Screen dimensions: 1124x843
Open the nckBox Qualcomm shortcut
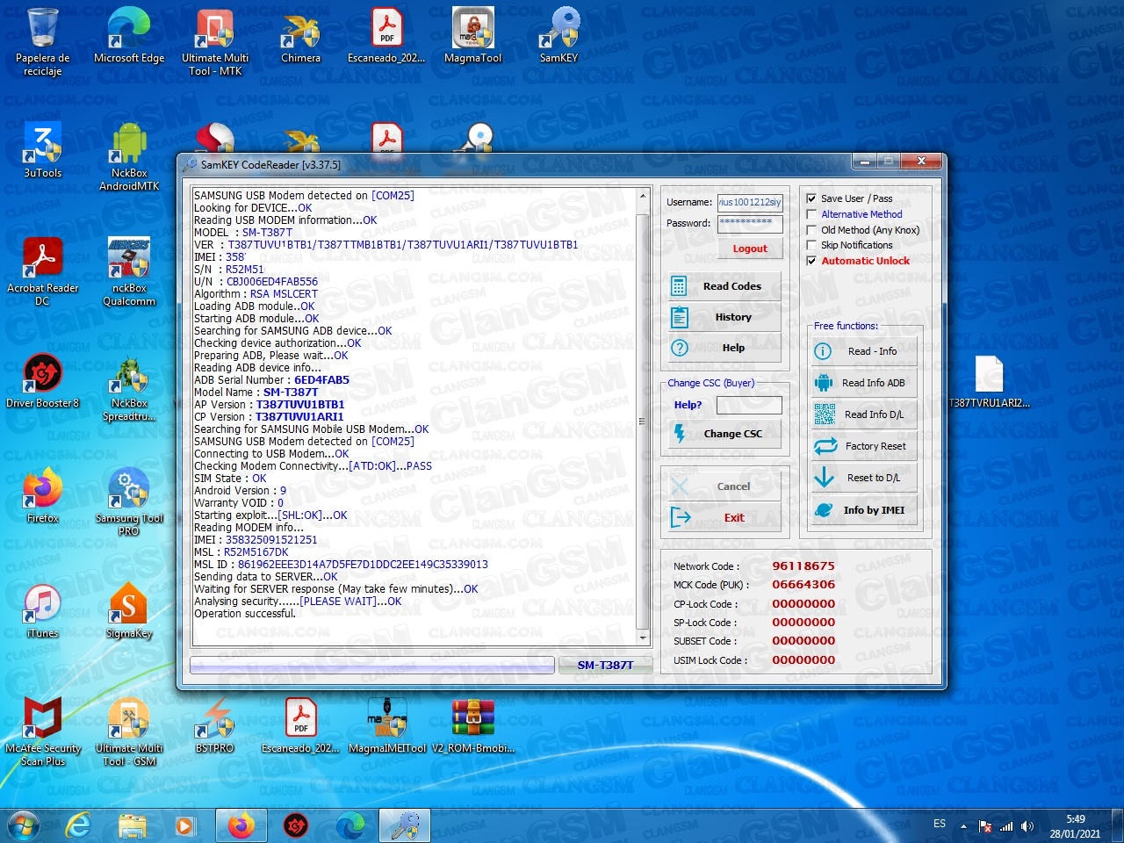129,271
